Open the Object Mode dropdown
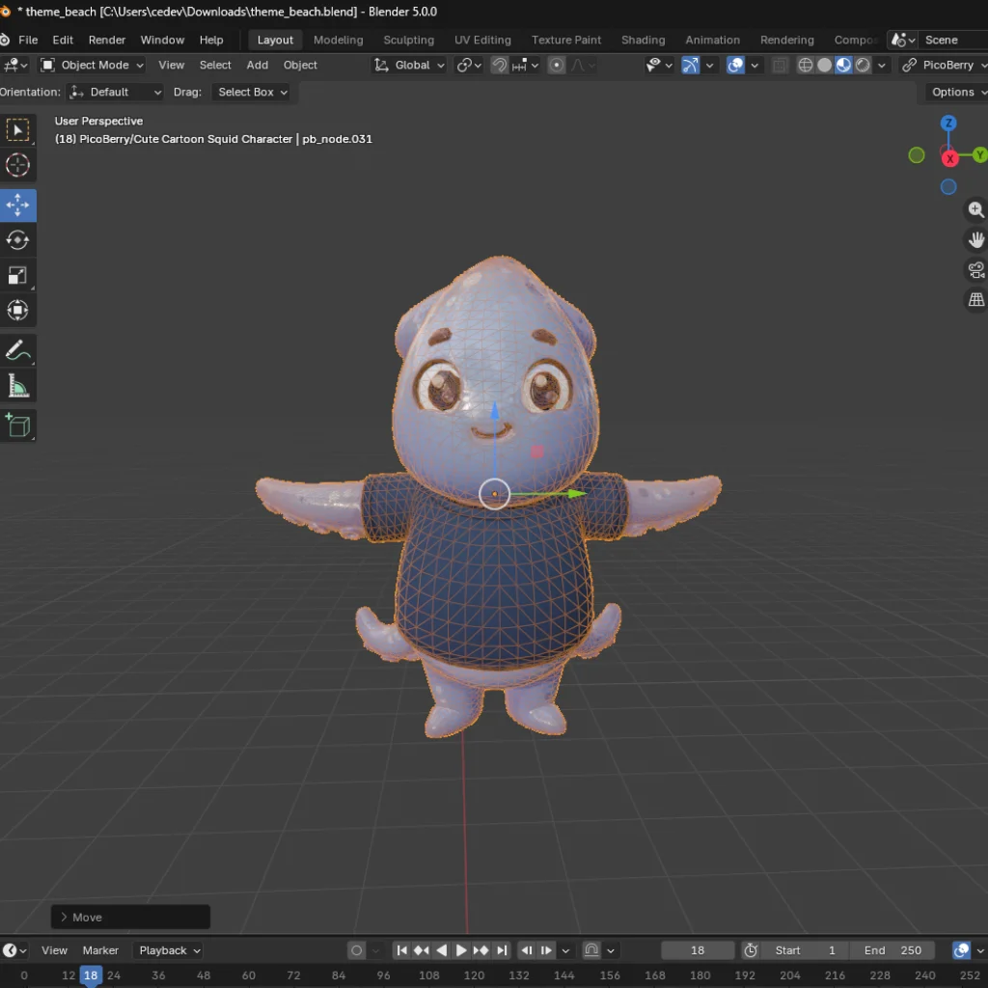988x988 pixels. (92, 65)
